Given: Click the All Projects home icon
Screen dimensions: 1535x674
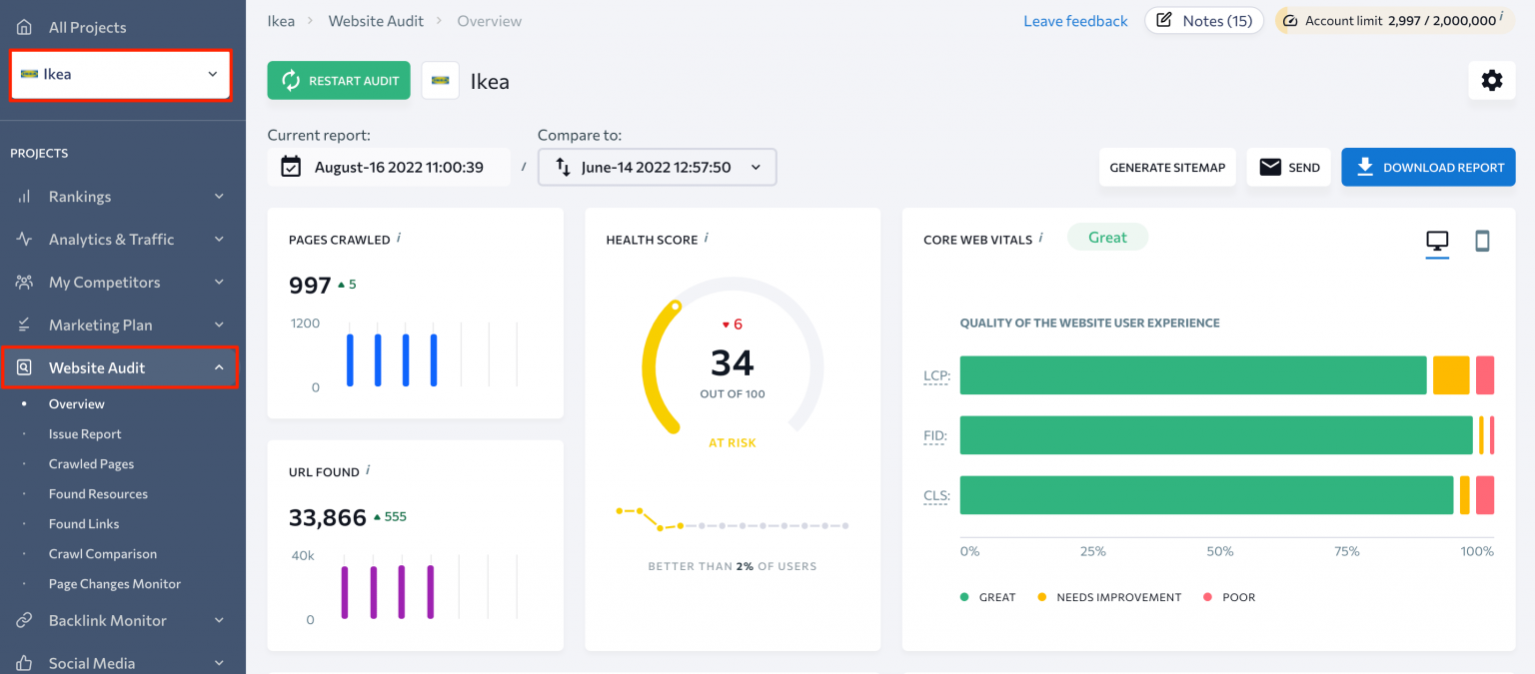Looking at the screenshot, I should tap(24, 27).
